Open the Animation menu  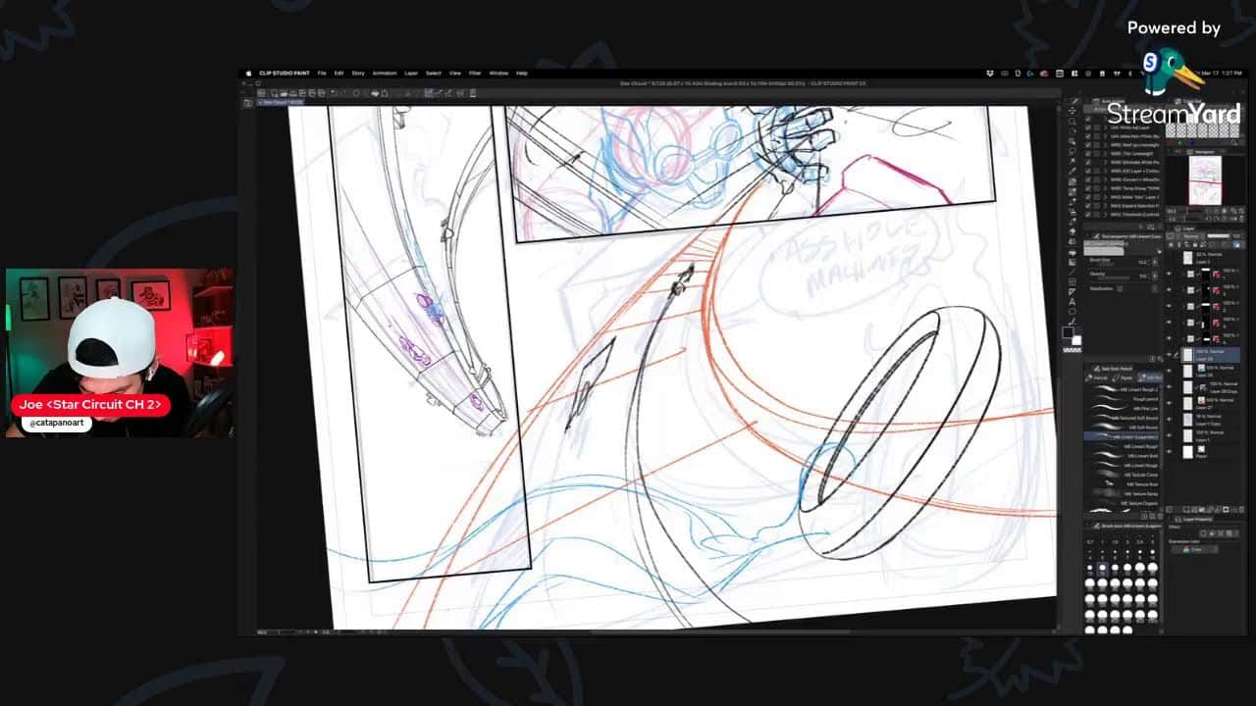(x=385, y=73)
